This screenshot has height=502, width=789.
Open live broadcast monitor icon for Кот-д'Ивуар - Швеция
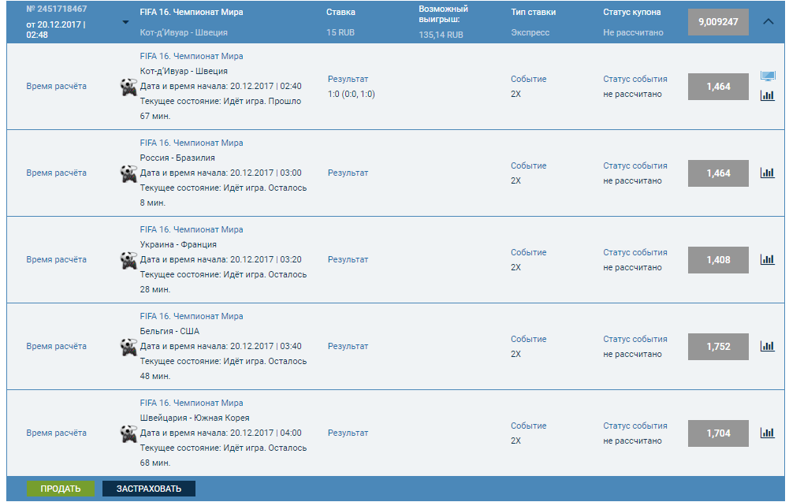[768, 76]
